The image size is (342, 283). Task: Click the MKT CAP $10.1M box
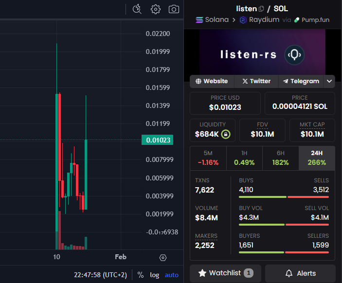[x=312, y=130]
